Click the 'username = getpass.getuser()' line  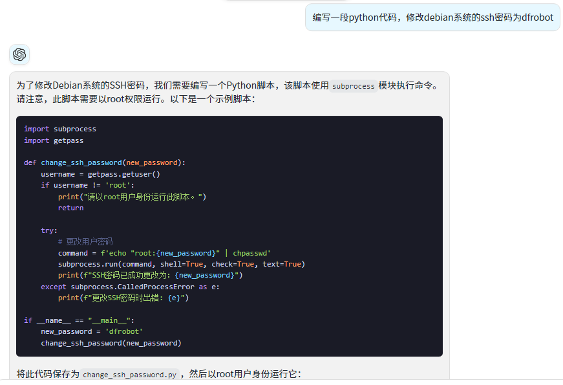[x=101, y=174]
